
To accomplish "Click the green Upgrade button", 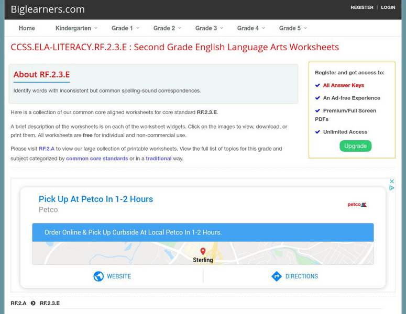I will (355, 146).
